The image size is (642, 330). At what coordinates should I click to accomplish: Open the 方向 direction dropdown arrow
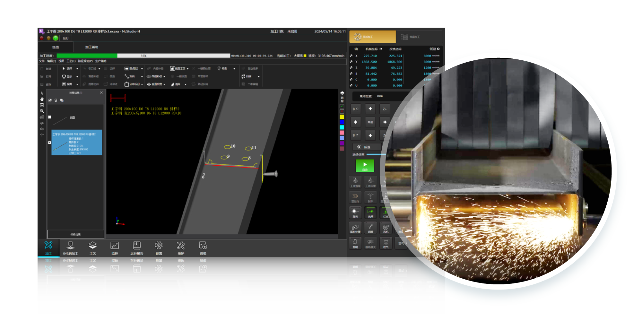[142, 76]
